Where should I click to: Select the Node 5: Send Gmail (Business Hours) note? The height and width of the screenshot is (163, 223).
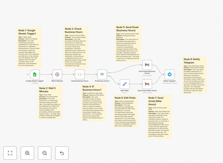(128, 43)
